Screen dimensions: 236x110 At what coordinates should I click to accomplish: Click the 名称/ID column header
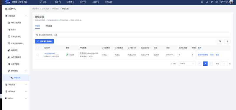[47, 48]
